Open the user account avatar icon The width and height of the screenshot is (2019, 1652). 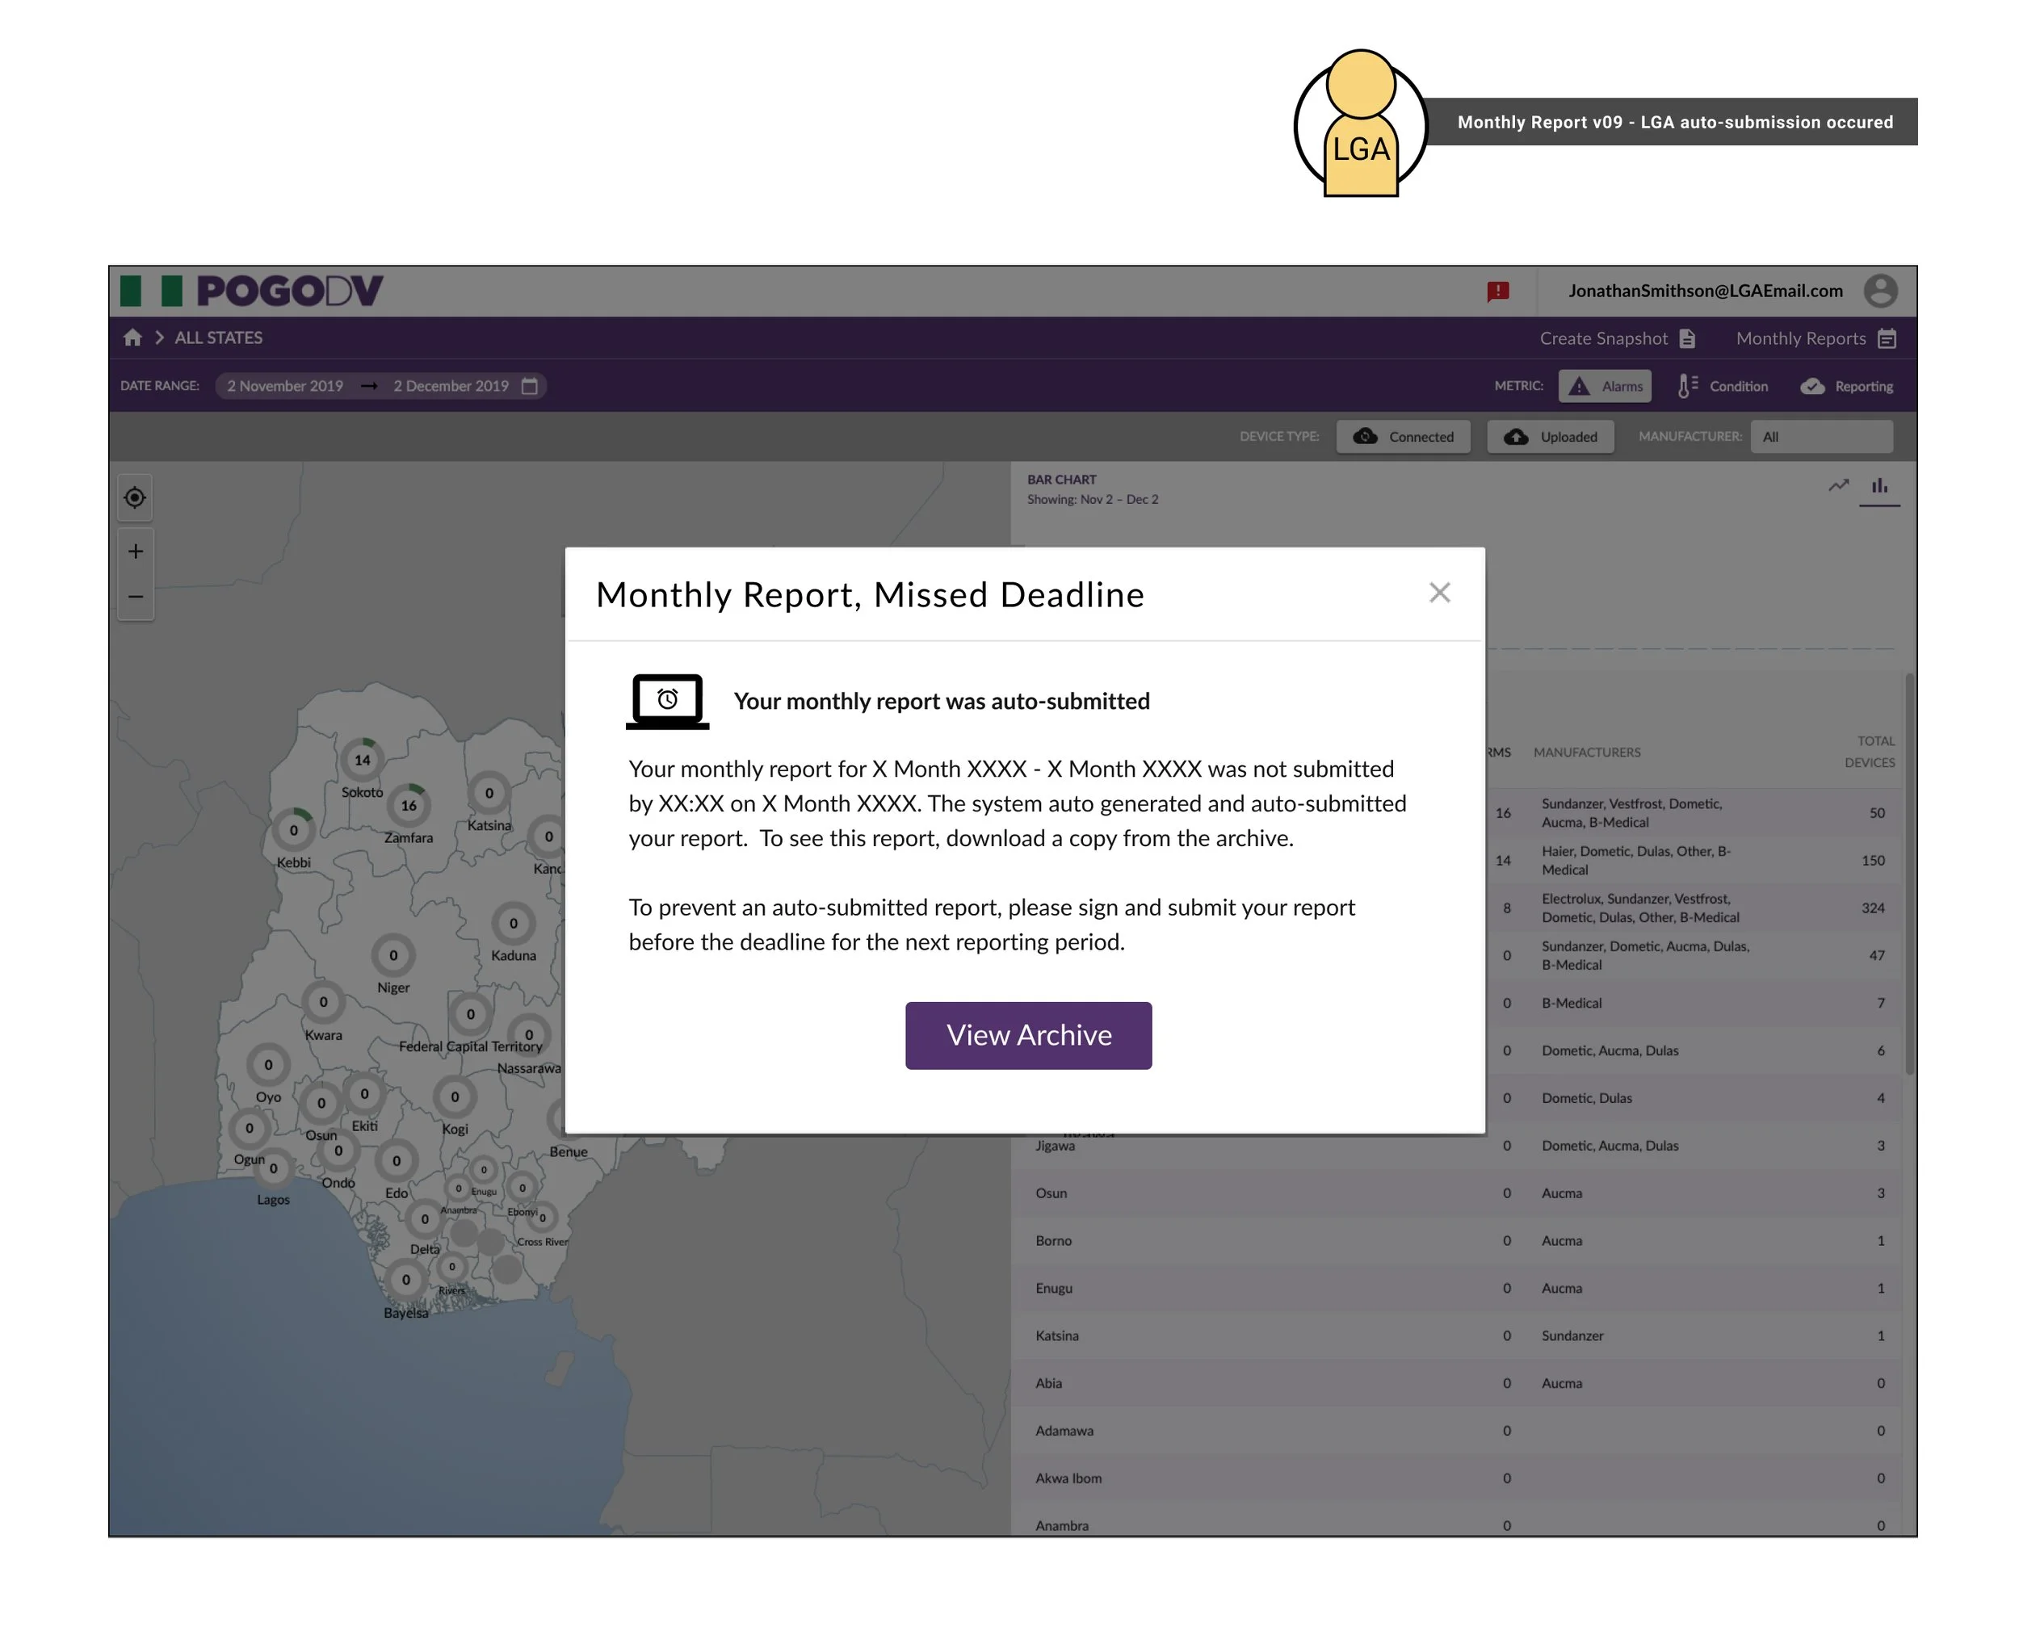(x=1880, y=290)
